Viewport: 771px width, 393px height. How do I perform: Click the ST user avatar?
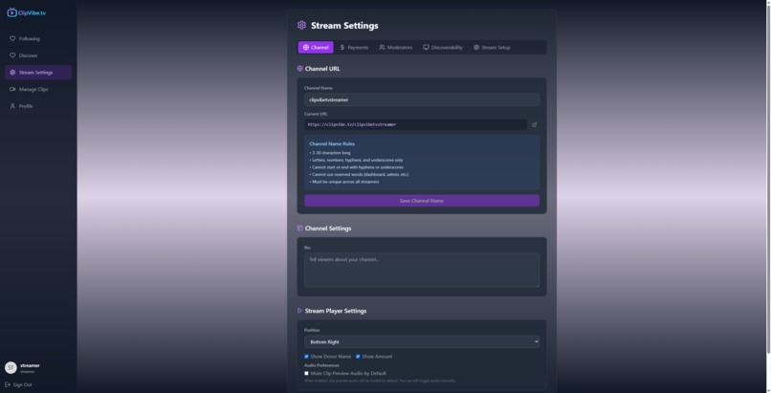pyautogui.click(x=11, y=367)
